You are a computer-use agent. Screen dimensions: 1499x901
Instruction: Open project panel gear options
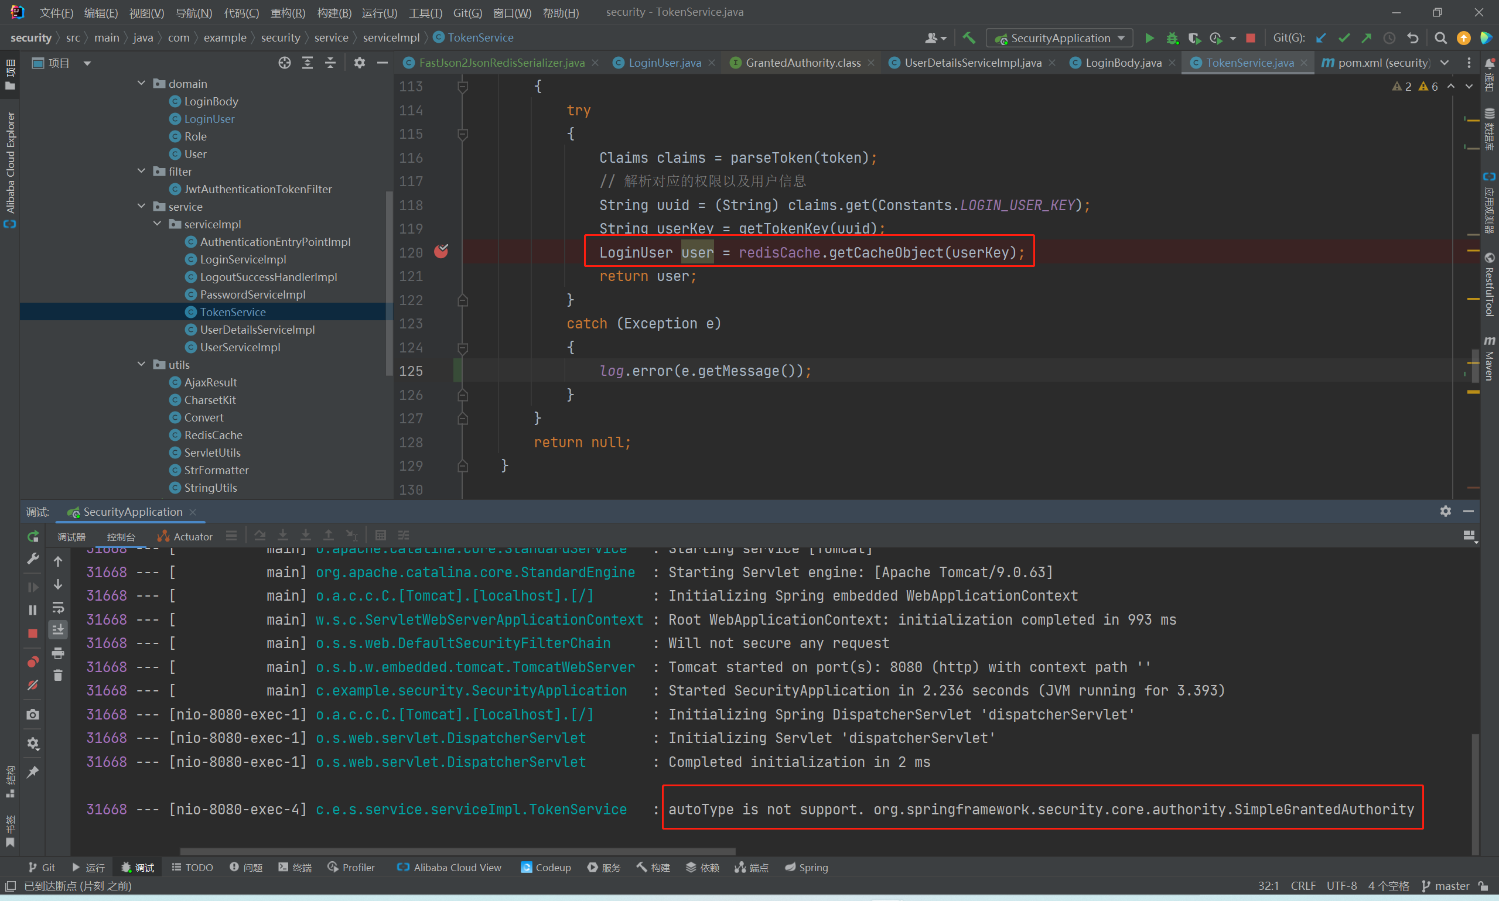coord(360,63)
